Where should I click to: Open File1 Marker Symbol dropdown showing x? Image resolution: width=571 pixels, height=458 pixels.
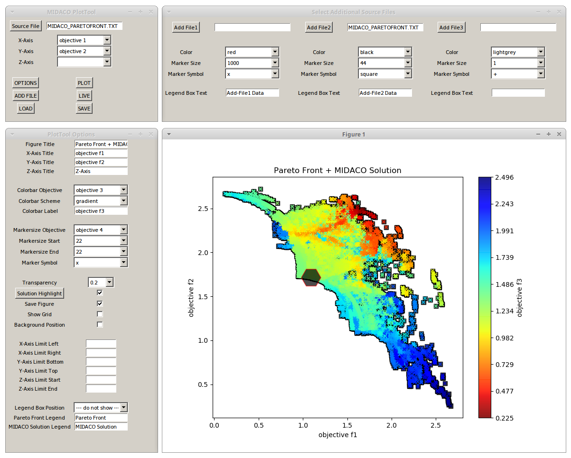point(252,74)
